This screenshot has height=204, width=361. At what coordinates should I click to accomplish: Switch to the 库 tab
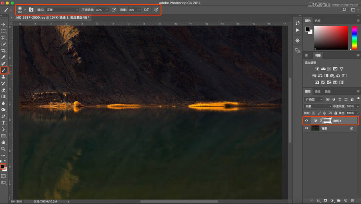pyautogui.click(x=306, y=55)
